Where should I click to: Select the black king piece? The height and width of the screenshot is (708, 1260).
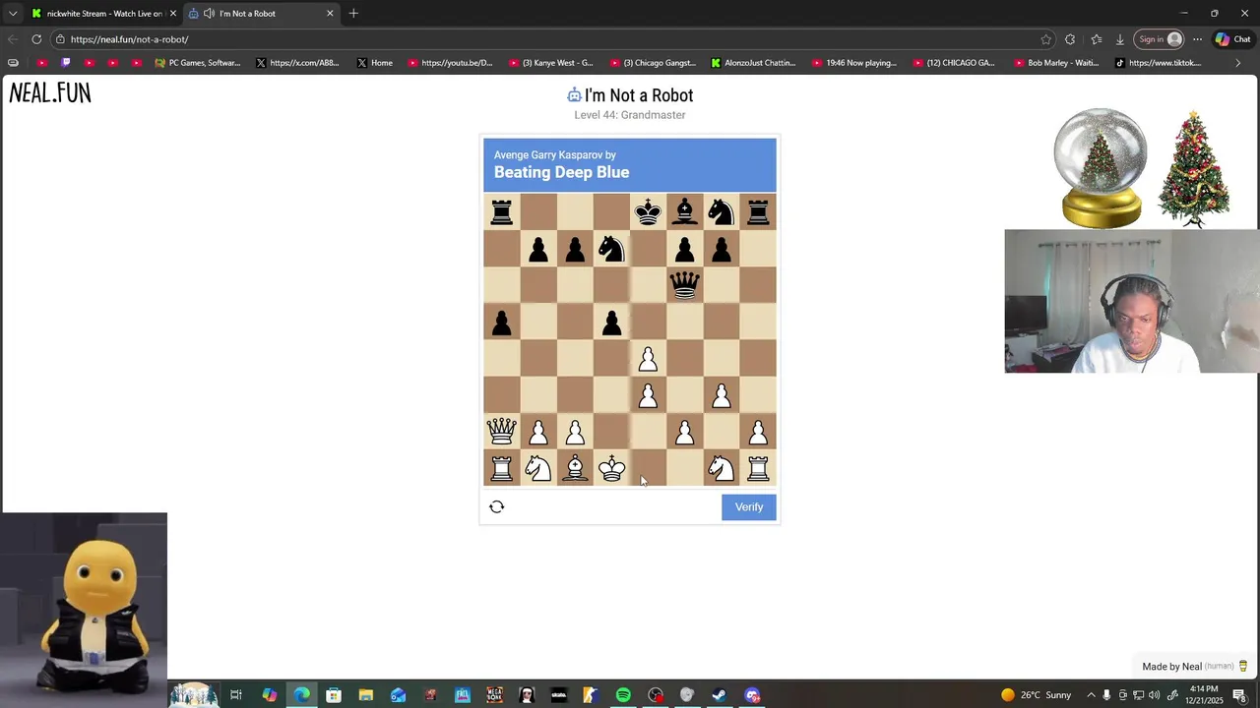(x=648, y=211)
